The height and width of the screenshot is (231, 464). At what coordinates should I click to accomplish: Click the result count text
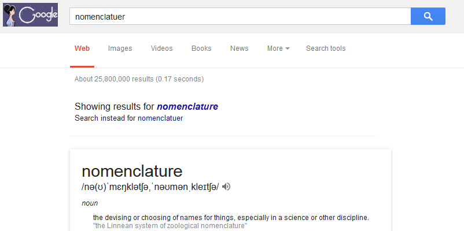(139, 79)
